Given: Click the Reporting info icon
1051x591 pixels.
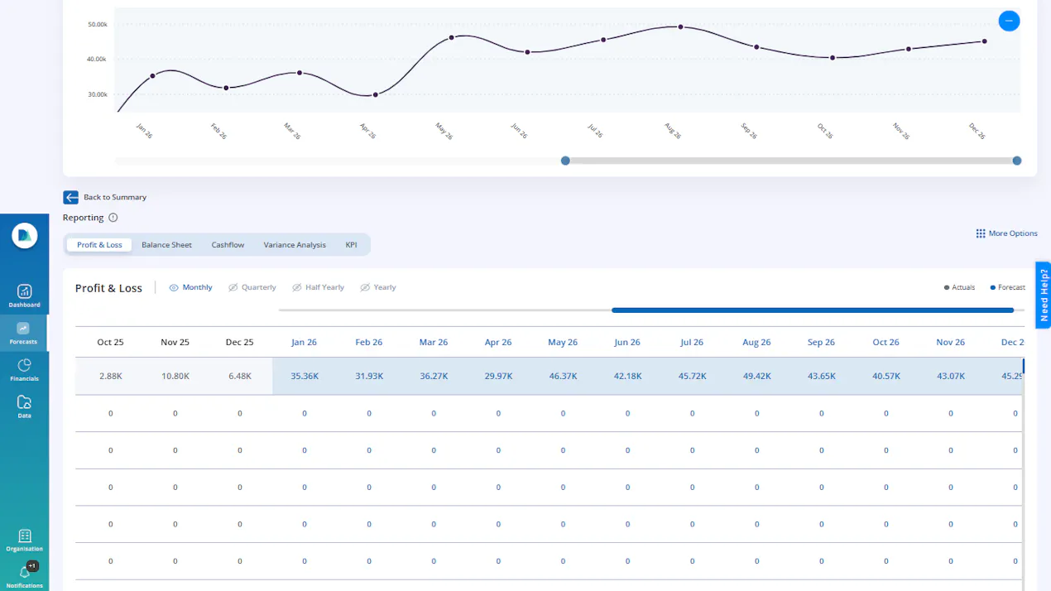Looking at the screenshot, I should (113, 218).
